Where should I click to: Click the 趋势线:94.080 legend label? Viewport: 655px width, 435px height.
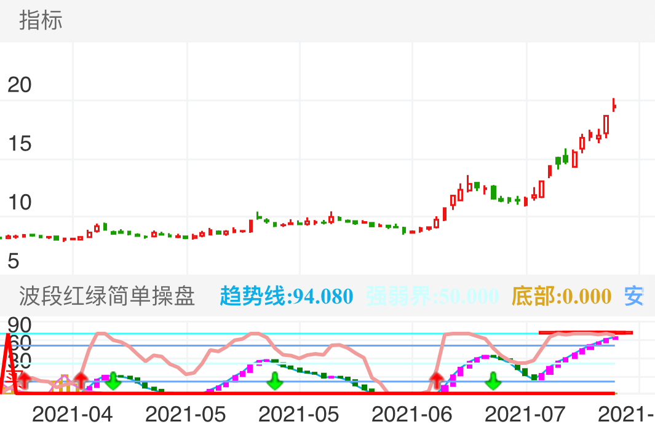point(286,297)
